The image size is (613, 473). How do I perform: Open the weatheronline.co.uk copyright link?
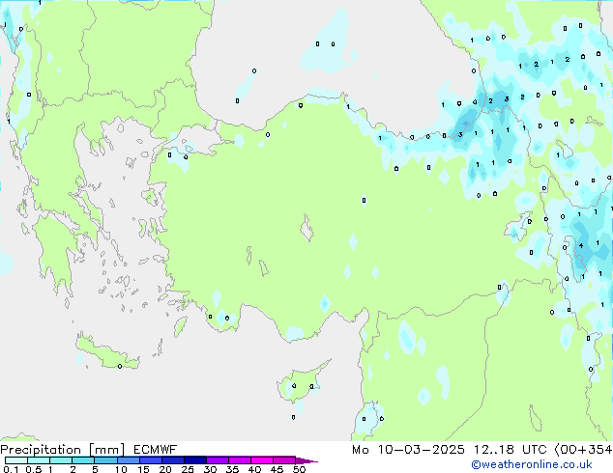[x=531, y=464]
